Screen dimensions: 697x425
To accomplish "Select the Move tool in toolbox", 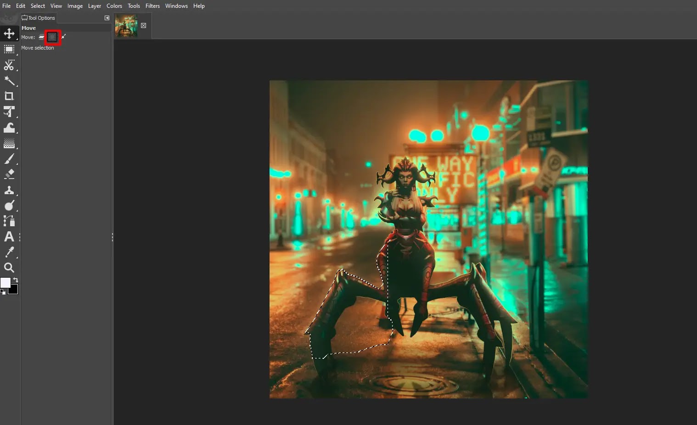I will tap(9, 34).
